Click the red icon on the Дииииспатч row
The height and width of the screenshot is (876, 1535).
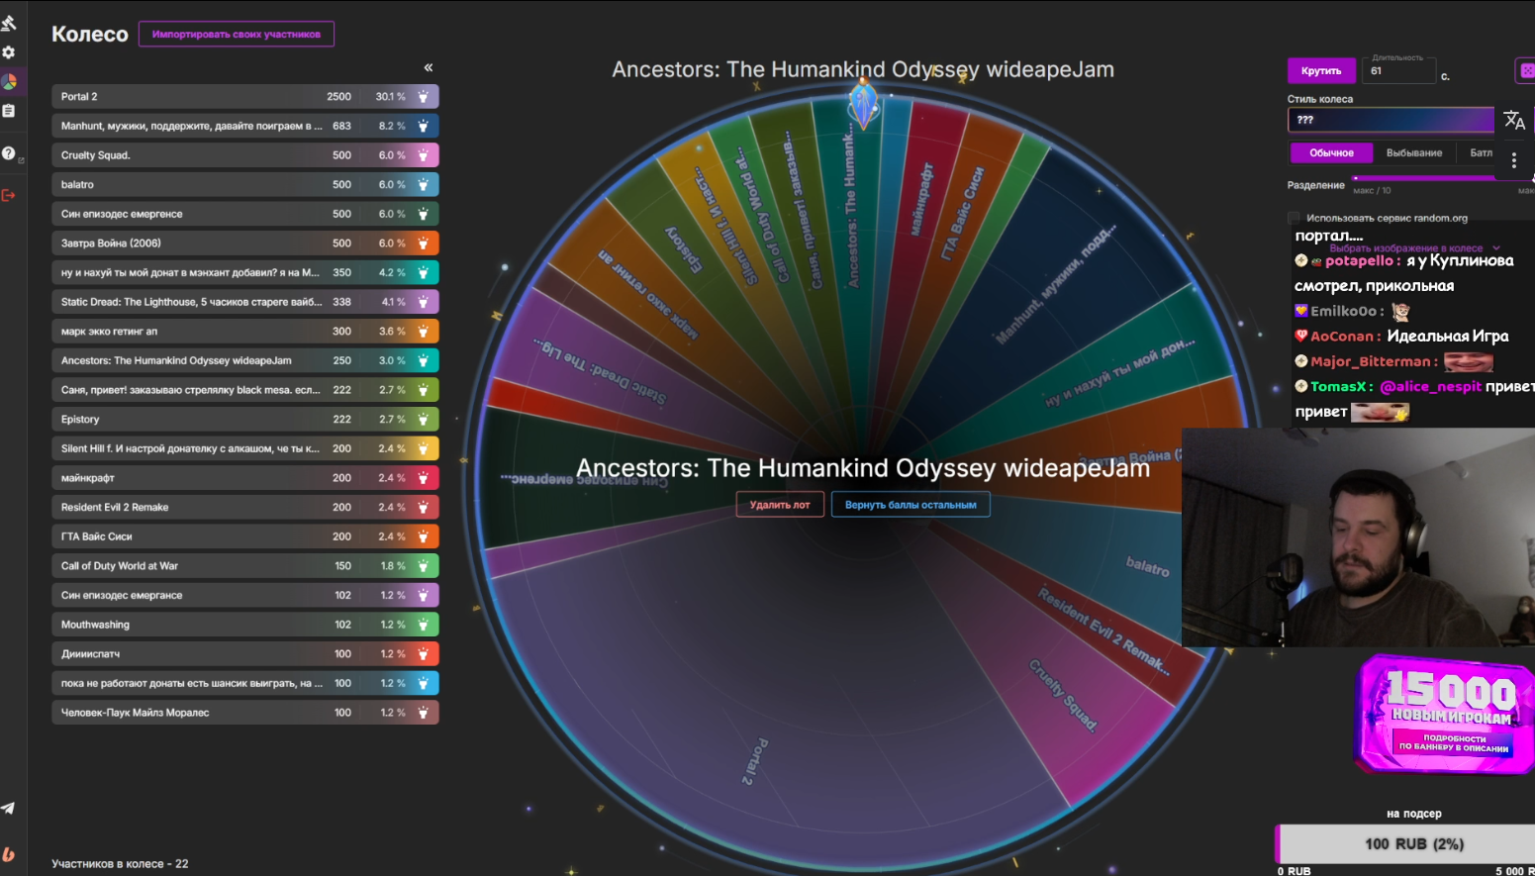[x=423, y=654]
